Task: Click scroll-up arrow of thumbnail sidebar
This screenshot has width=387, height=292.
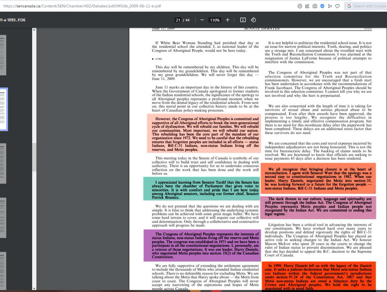Action: point(34,30)
